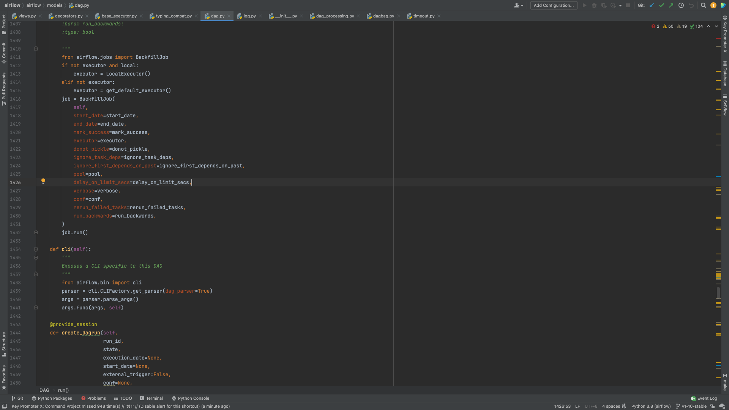Click the Run/Debug configuration button
Screen dimensions: 729x410
(x=554, y=6)
